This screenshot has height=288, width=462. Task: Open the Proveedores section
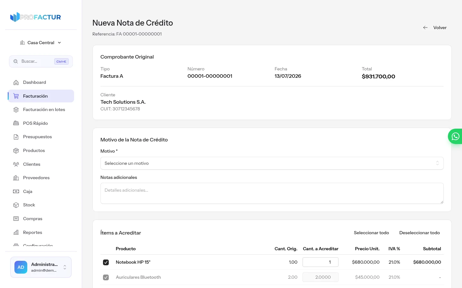(41, 178)
